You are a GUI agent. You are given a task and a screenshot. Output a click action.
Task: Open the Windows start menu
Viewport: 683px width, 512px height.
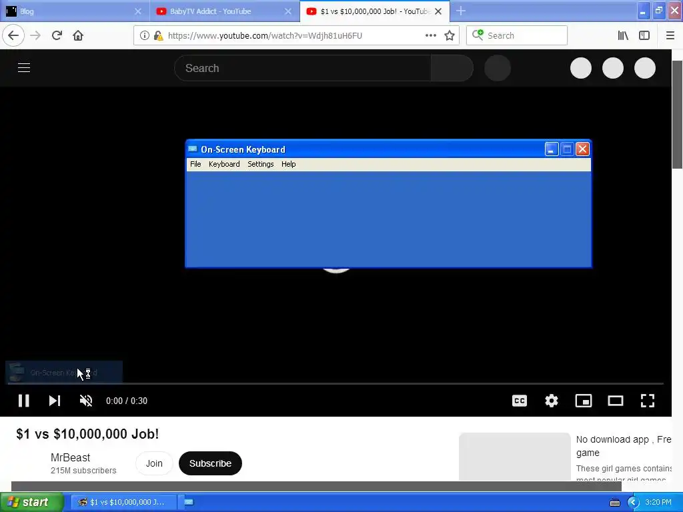point(31,502)
